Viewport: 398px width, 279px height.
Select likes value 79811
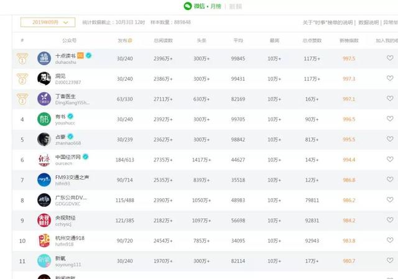tap(312, 200)
